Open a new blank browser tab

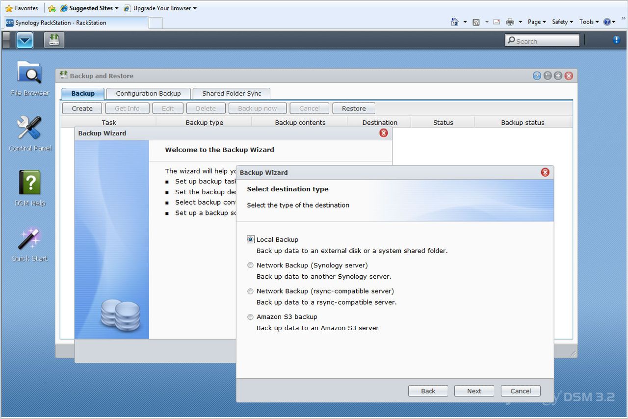click(156, 23)
